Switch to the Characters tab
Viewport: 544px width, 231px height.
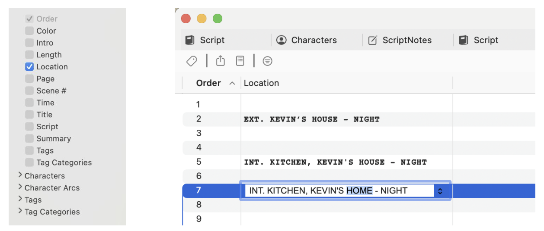[x=314, y=40]
